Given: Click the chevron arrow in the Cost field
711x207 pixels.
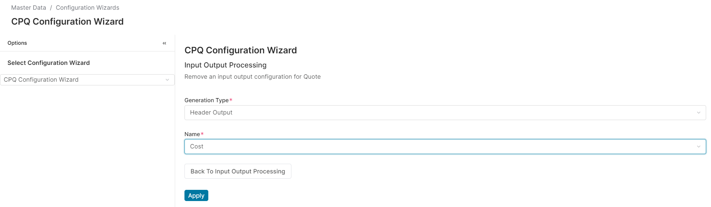Looking at the screenshot, I should pos(698,147).
